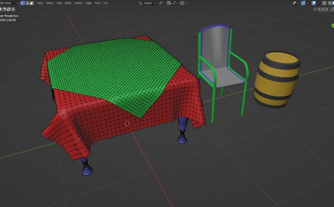Screen dimensions: 334x207
Task: Open the UV menu
Action: point(106,3)
